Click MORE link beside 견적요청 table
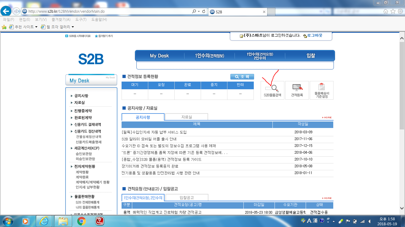Screen dimensions: 405x227 (x=327, y=198)
